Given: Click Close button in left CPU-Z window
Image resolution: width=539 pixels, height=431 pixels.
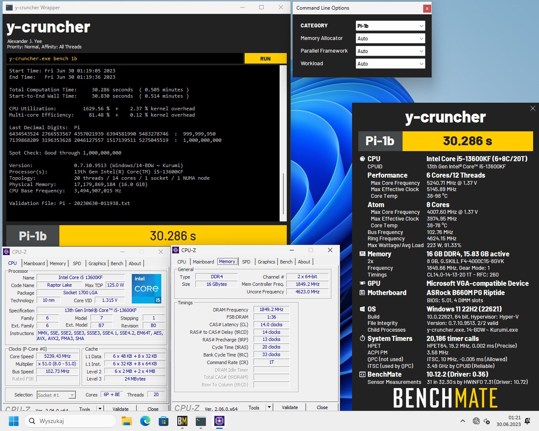Looking at the screenshot, I should coord(153,409).
